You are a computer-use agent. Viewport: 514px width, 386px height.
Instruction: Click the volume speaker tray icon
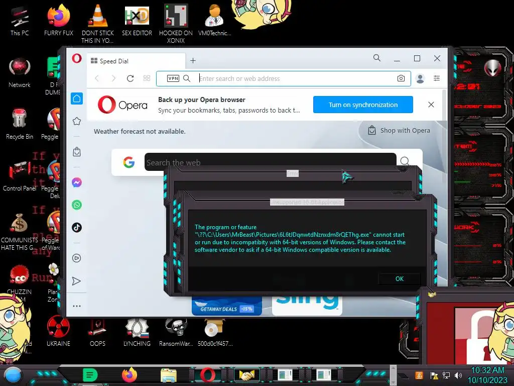point(458,375)
